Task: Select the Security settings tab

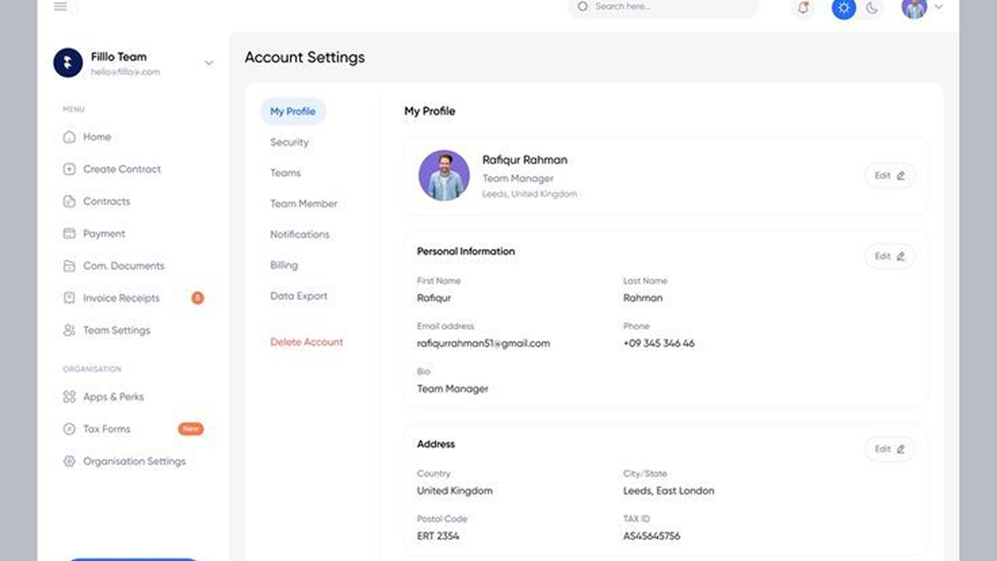Action: click(x=289, y=142)
